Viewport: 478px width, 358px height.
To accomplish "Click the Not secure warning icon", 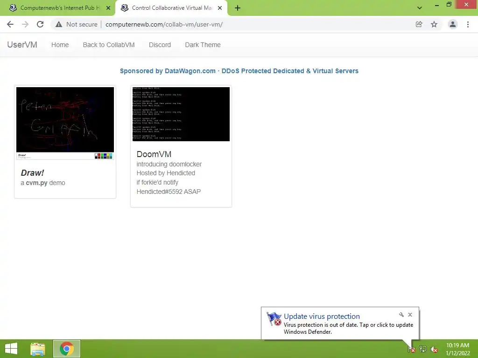I will 59,24.
